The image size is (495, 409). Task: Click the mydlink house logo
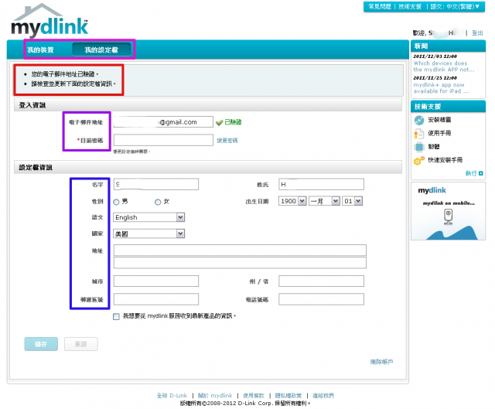click(49, 20)
